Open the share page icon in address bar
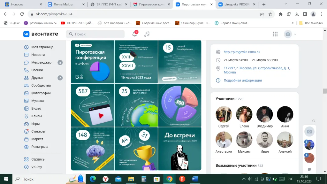Image resolution: width=327 pixels, height=184 pixels. 262,14
